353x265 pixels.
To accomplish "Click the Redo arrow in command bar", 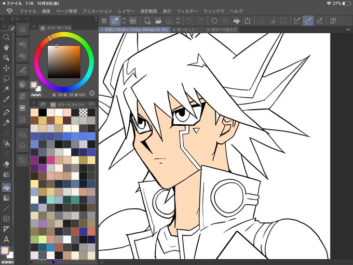I will pyautogui.click(x=200, y=21).
